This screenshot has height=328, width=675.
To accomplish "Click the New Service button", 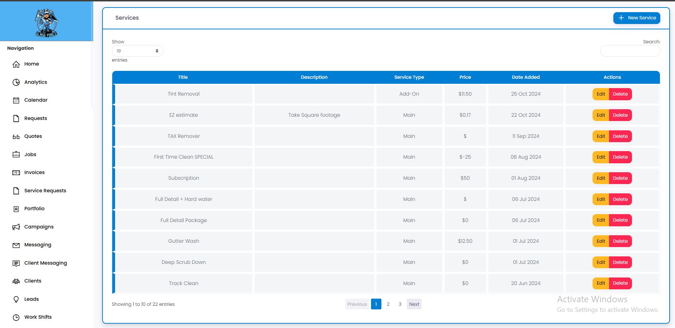I will pyautogui.click(x=636, y=18).
